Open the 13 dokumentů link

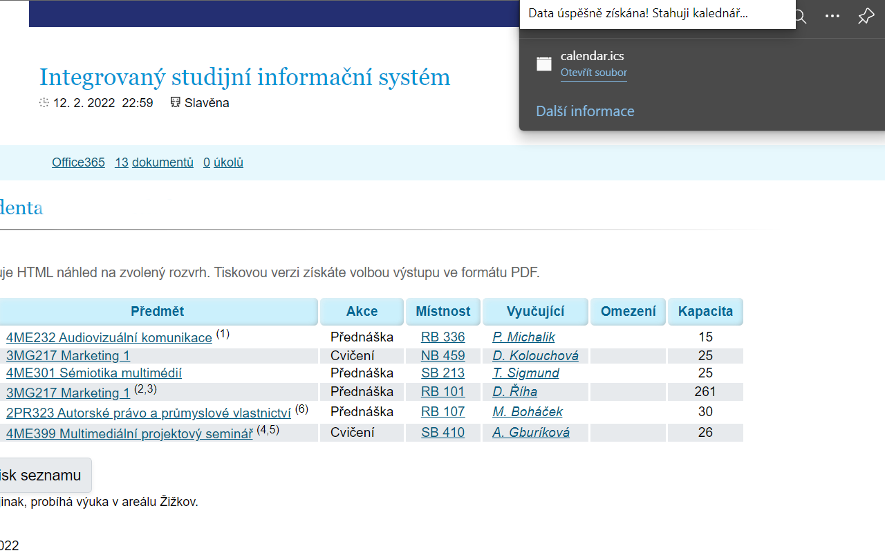[x=153, y=162]
